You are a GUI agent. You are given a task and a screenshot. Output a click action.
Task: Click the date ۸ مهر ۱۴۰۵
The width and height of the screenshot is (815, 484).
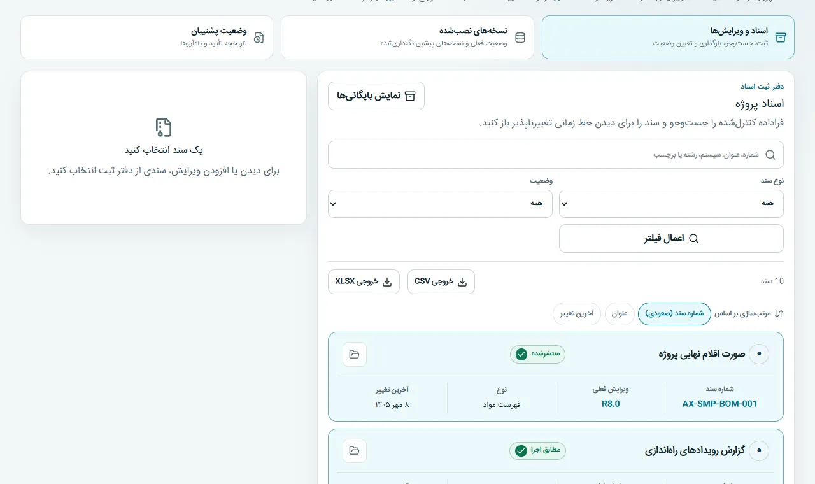pos(392,404)
